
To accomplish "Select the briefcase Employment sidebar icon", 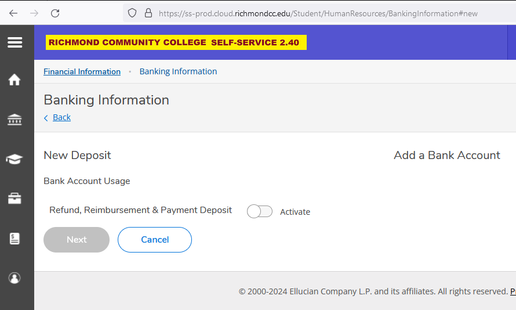I will coord(15,199).
